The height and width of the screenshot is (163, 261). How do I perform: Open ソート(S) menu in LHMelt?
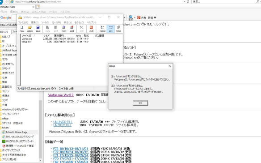[45, 22]
